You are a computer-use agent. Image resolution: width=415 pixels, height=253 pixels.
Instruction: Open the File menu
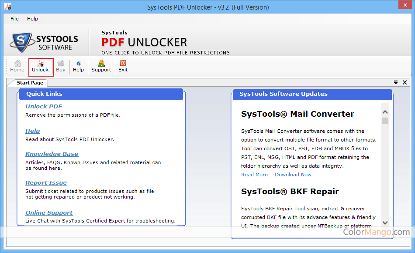pos(14,19)
